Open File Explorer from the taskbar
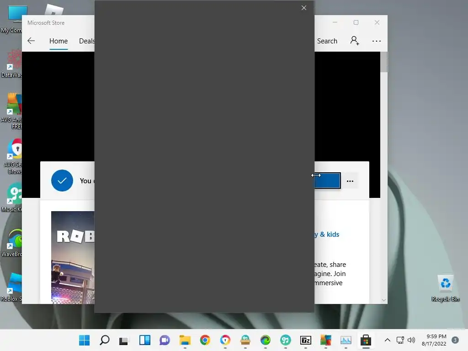The height and width of the screenshot is (351, 468). click(185, 340)
